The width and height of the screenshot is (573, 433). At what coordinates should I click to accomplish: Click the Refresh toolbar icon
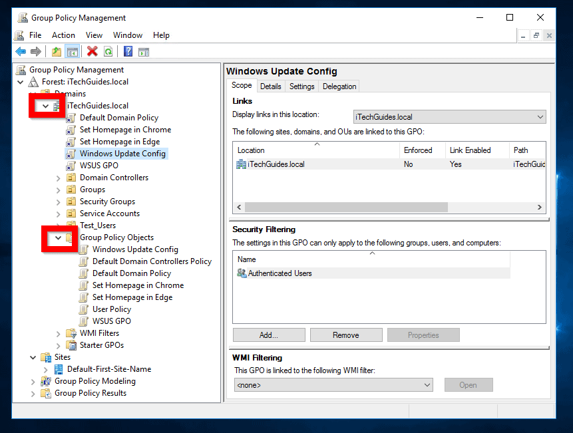pyautogui.click(x=108, y=51)
